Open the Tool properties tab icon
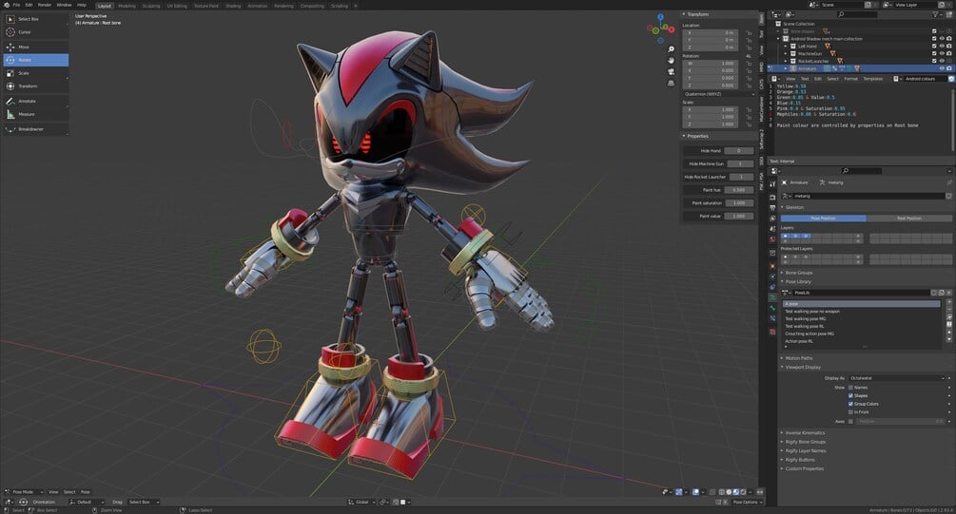This screenshot has width=956, height=514. [x=772, y=182]
